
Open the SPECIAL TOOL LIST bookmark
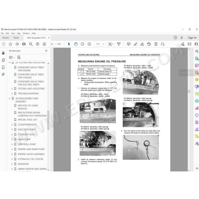pos(27,120)
